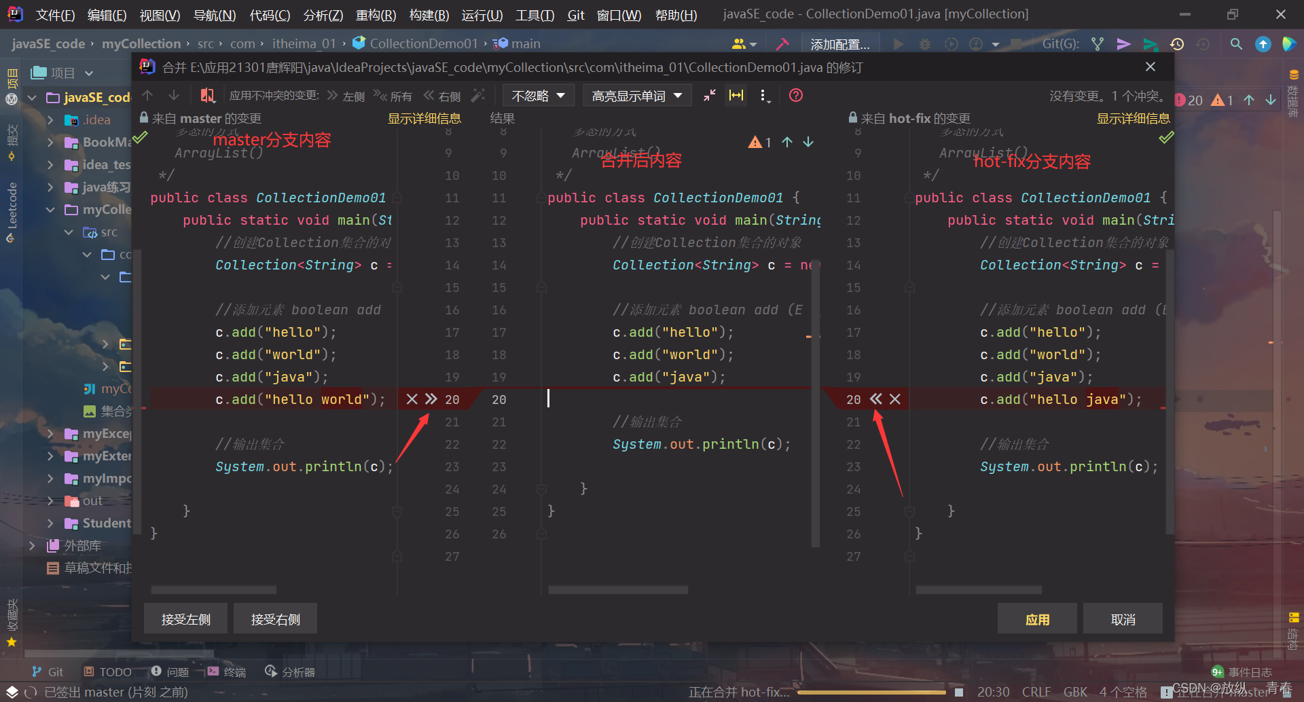
Task: Click the Git push green arrow icon
Action: tap(1150, 44)
